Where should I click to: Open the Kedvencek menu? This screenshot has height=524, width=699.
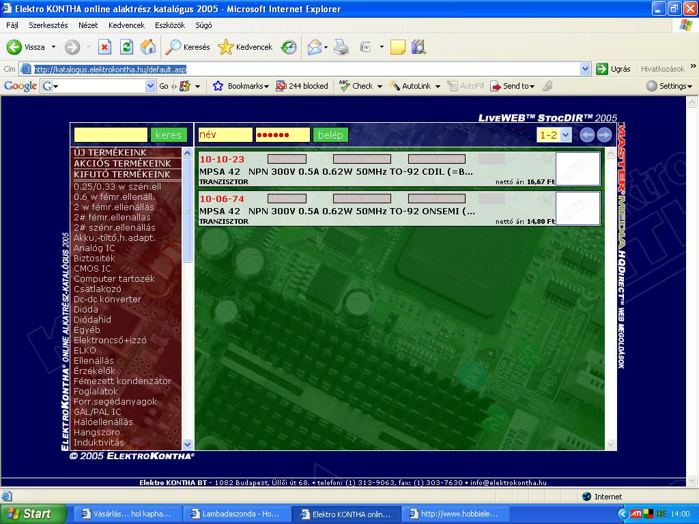tap(126, 25)
